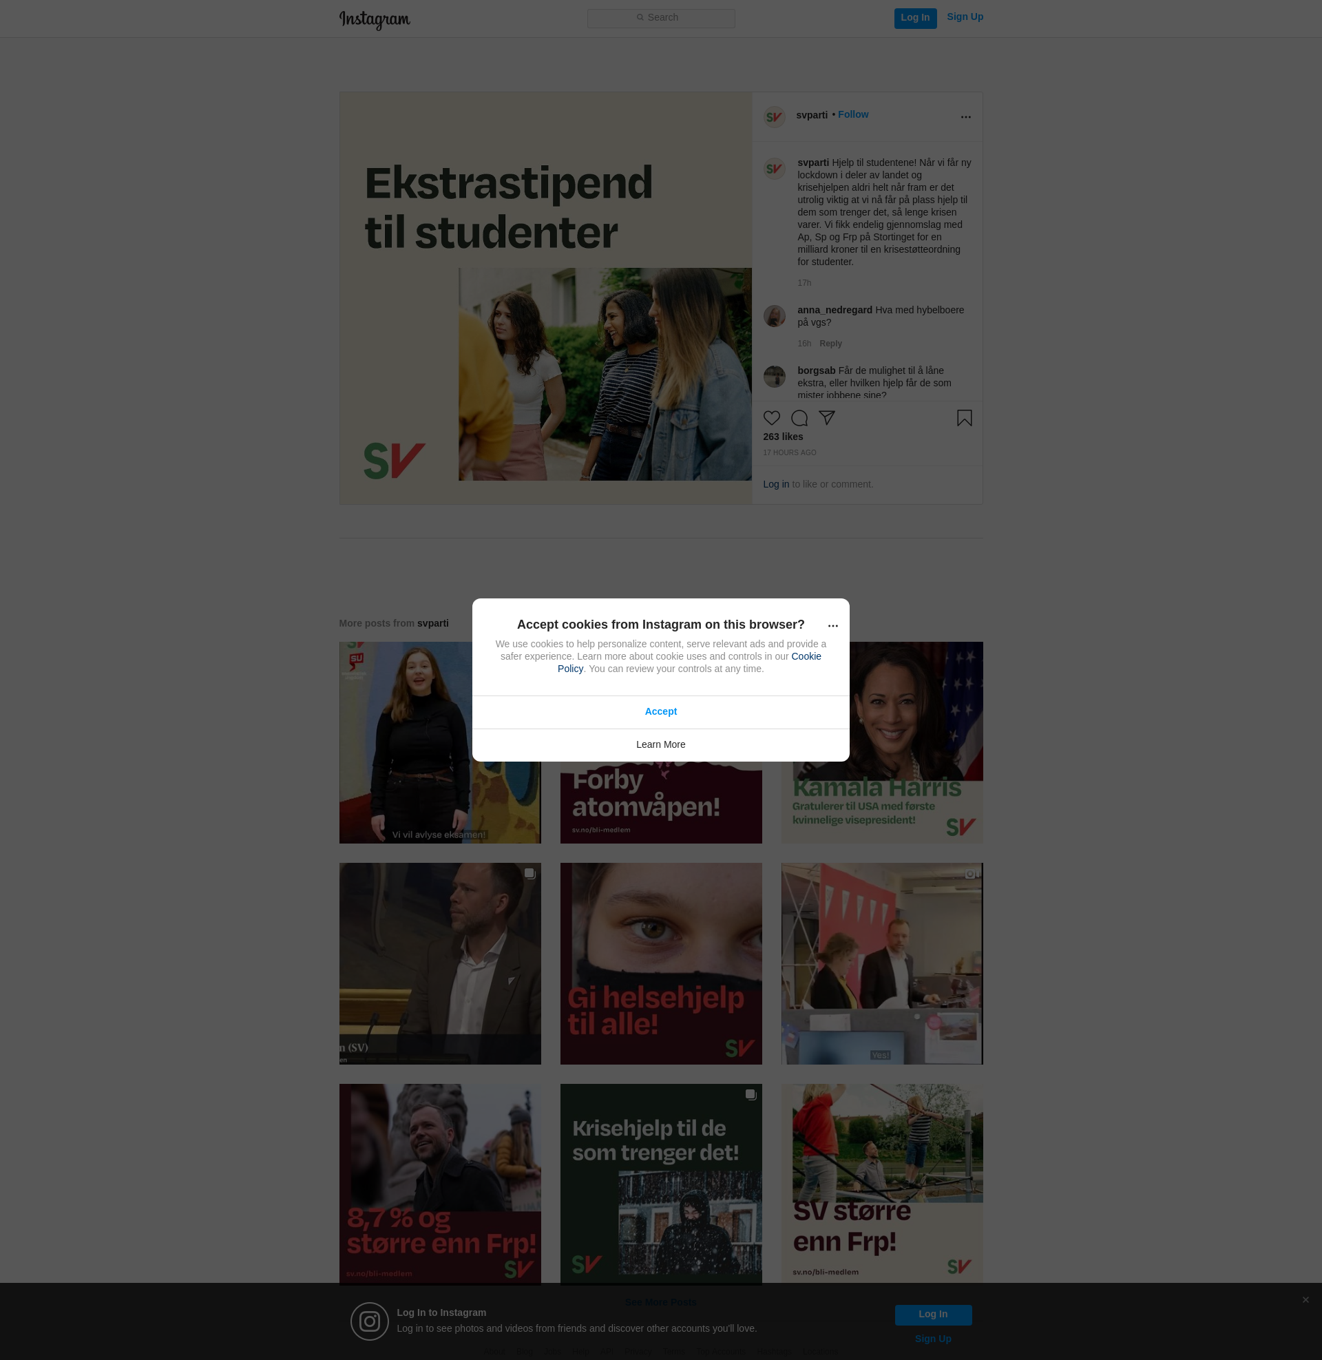
Task: Click See More Posts link
Action: [660, 1301]
